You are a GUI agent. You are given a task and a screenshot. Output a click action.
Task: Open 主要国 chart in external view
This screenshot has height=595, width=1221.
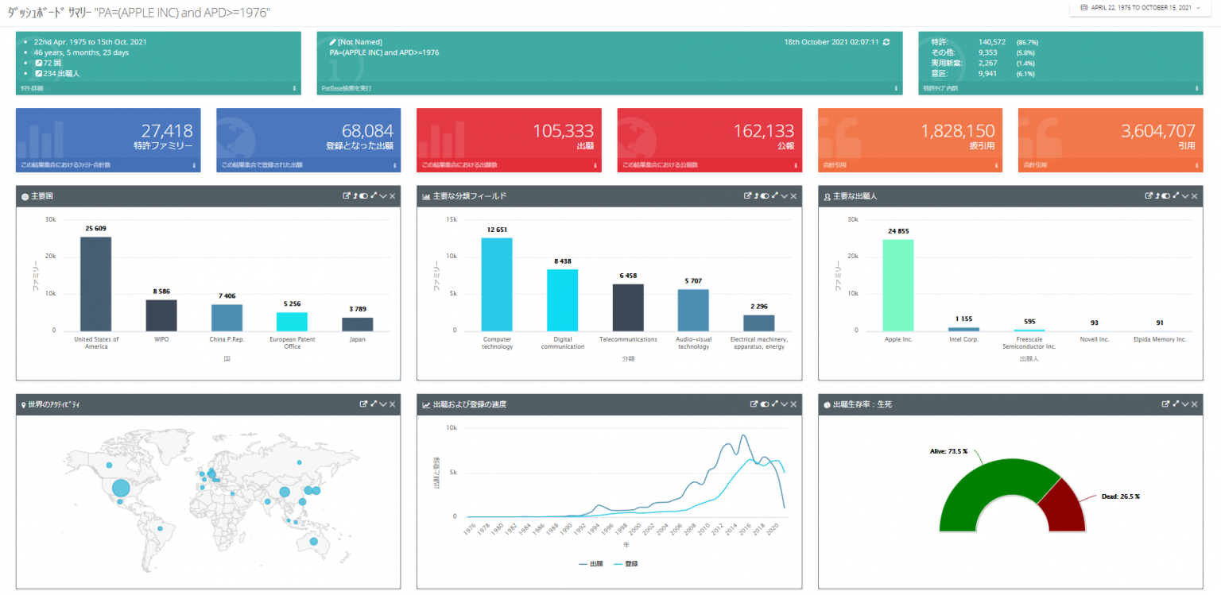click(347, 195)
